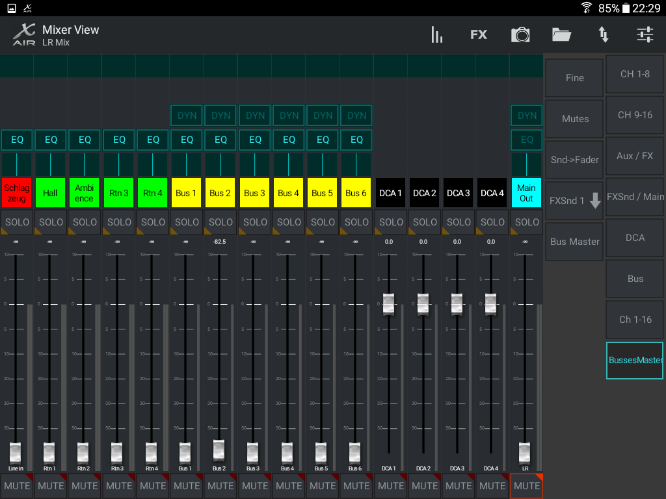This screenshot has height=499, width=666.
Task: Open the folder load icon
Action: click(x=561, y=35)
